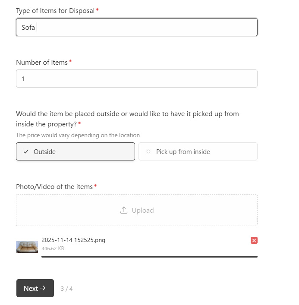Click the Photo/Video of the items label

click(54, 186)
